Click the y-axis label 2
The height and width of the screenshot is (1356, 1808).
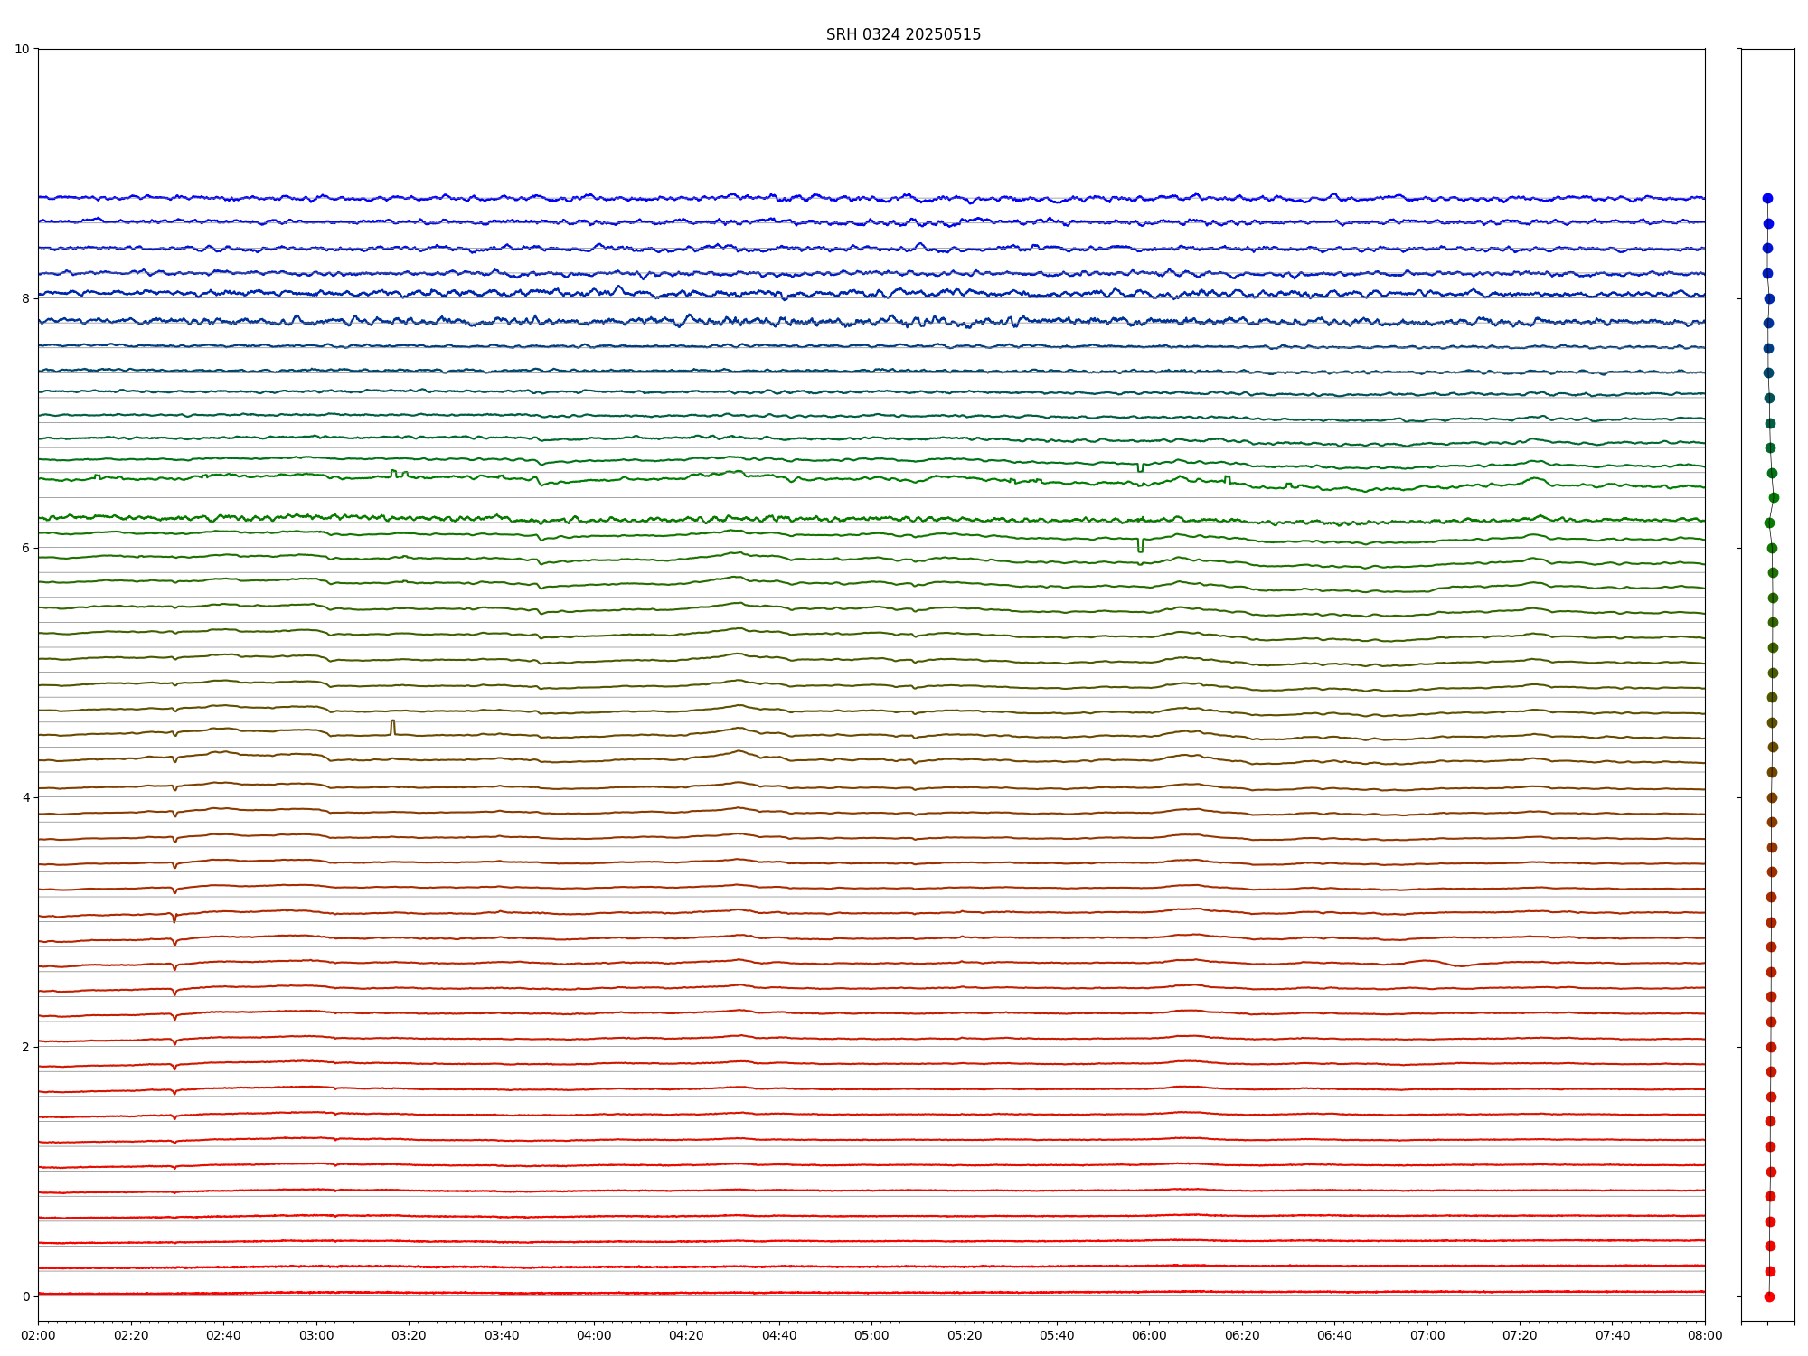pyautogui.click(x=25, y=1047)
